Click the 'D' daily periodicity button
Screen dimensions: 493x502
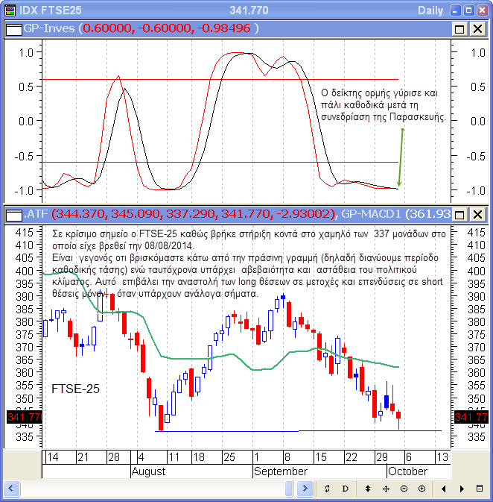pos(345,489)
